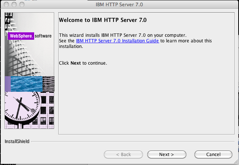This screenshot has height=165, width=239.
Task: Open the IBM HTTP Server 7.0 Installation Guide link
Action: point(117,41)
